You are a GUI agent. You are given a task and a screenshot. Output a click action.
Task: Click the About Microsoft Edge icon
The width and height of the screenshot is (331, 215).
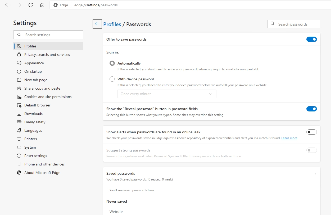pyautogui.click(x=19, y=173)
